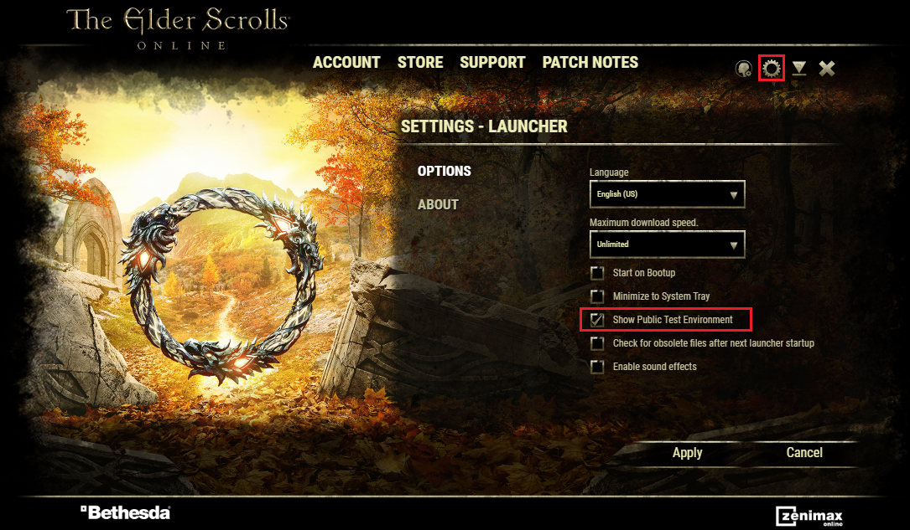Check obsolete files after next startup option
This screenshot has height=530, width=910.
[597, 343]
